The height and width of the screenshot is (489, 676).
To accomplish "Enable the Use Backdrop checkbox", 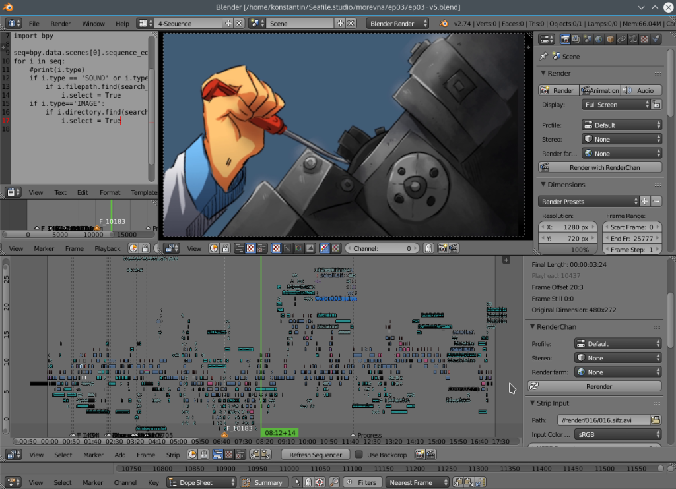I will click(x=358, y=455).
